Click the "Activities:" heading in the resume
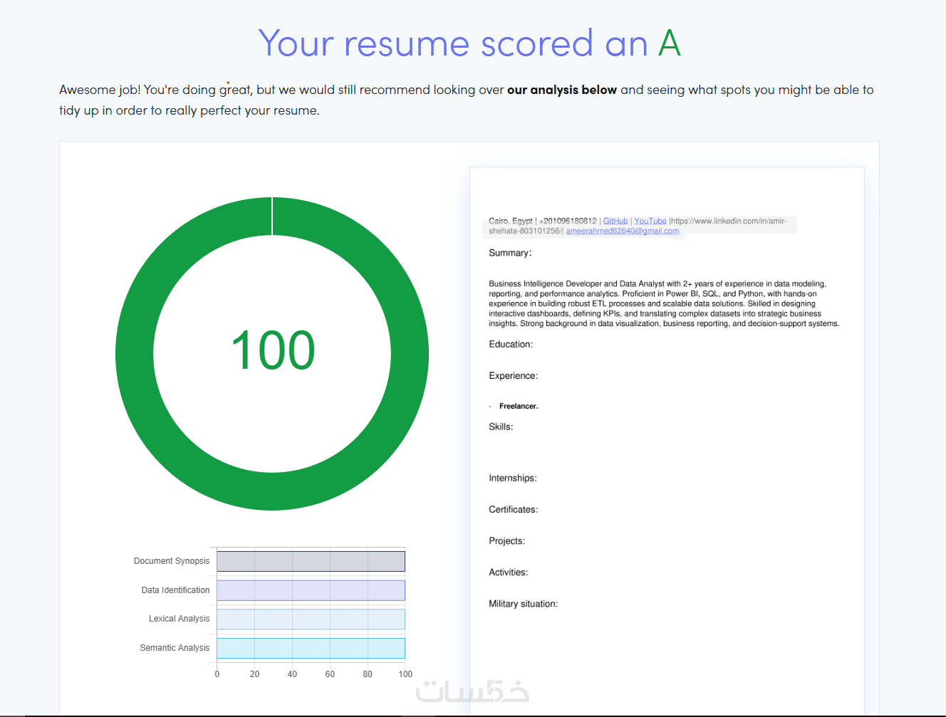Screen dimensions: 946x717 pos(509,572)
